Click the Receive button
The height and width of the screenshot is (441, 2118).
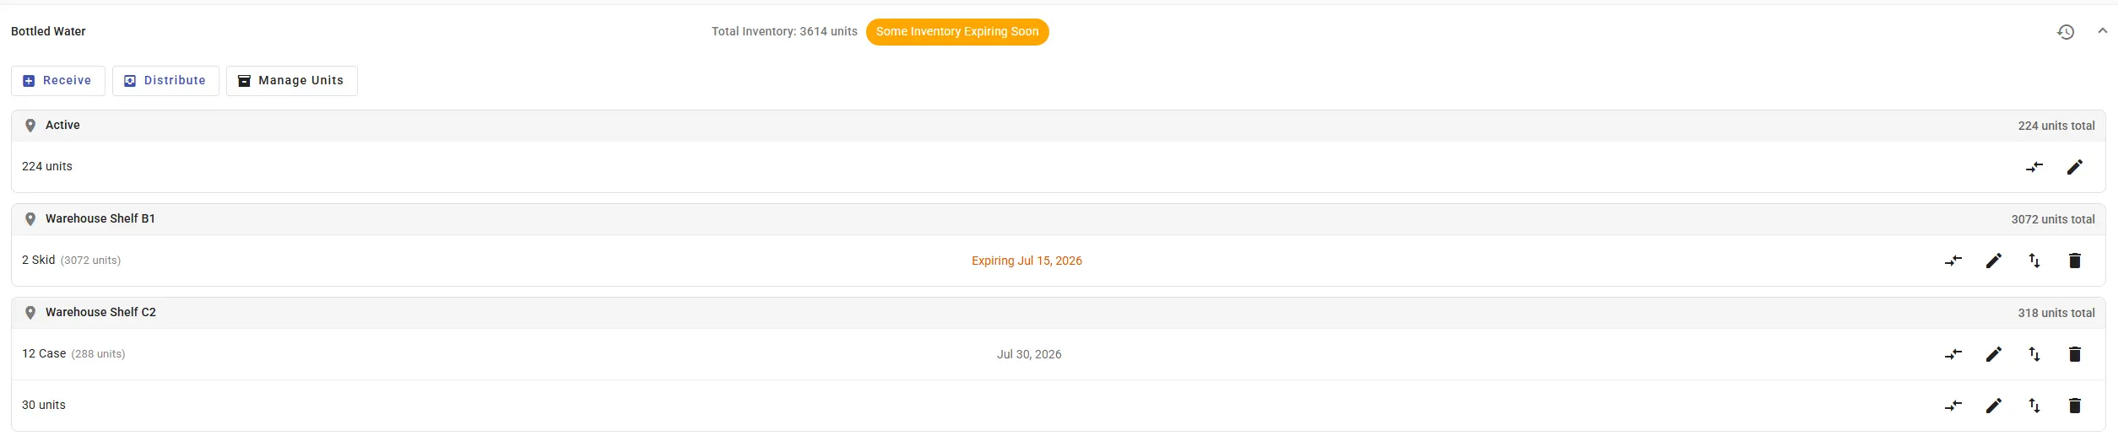pos(58,81)
